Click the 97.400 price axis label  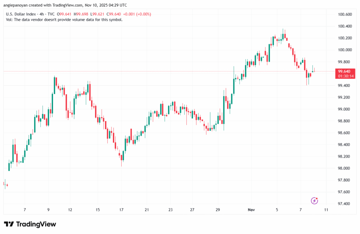pyautogui.click(x=345, y=204)
